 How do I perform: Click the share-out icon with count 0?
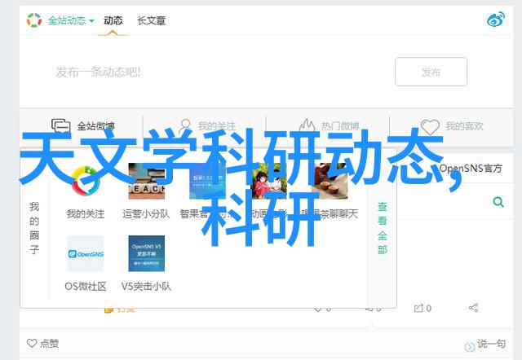point(422,309)
